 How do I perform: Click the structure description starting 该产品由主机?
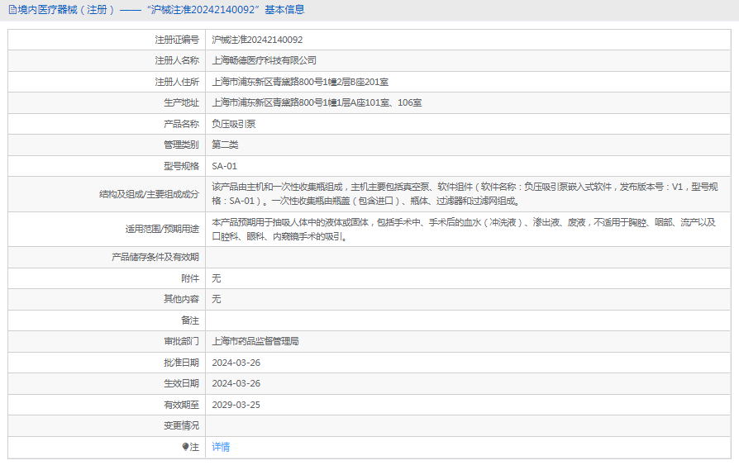tap(465, 194)
